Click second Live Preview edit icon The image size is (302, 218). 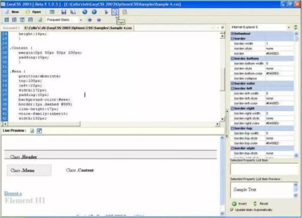tap(39, 131)
